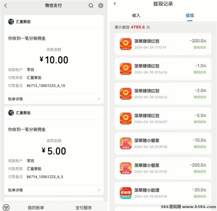217x211 pixels.
Task: Tap amount ¥5.00
Action: [x=54, y=151]
